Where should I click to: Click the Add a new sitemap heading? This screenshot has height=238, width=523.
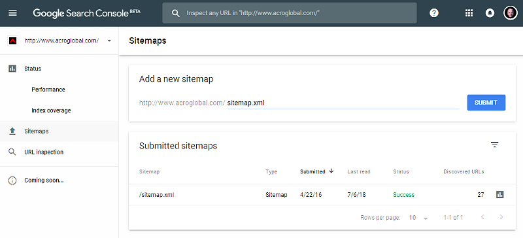pos(176,79)
